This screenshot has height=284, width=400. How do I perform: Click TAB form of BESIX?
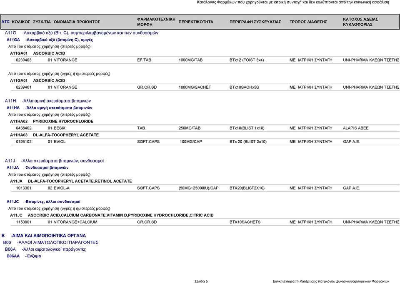coord(141,128)
